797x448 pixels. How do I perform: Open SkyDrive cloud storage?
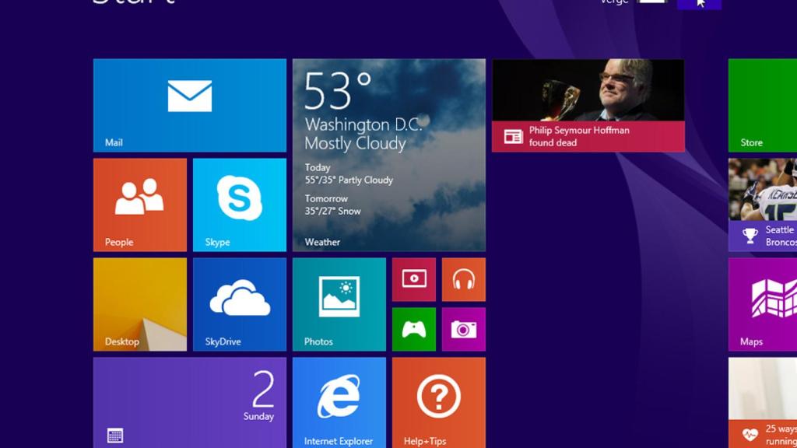tap(239, 303)
